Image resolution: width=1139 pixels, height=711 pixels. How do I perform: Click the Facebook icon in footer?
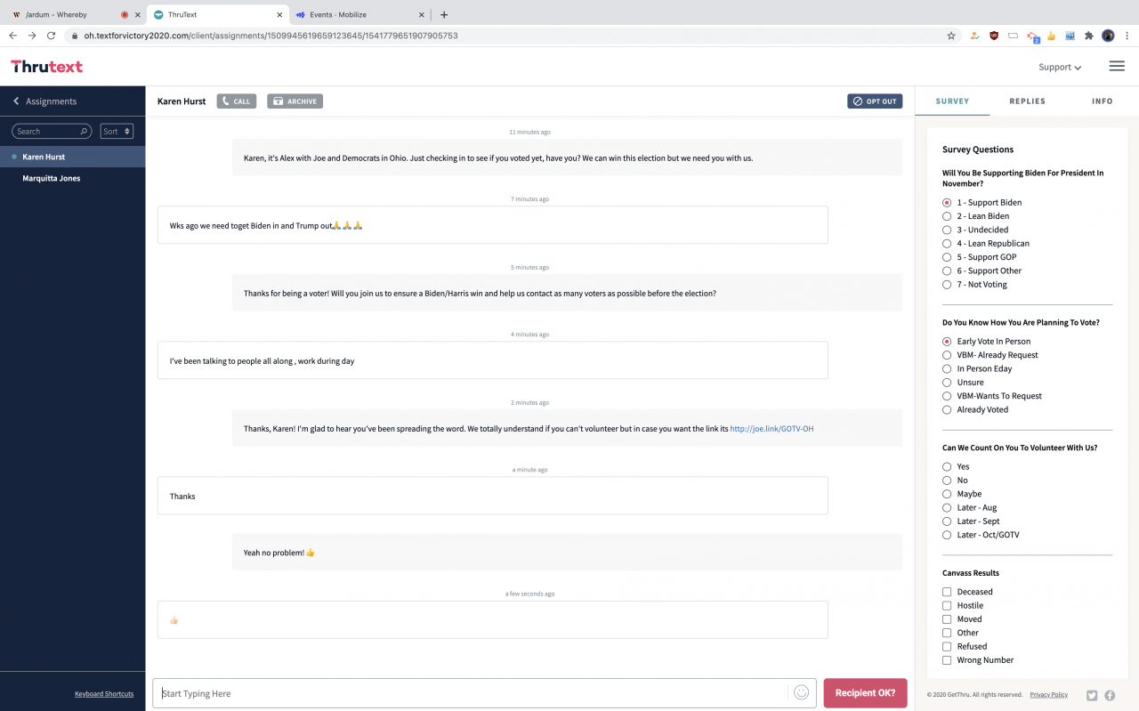pyautogui.click(x=1110, y=695)
